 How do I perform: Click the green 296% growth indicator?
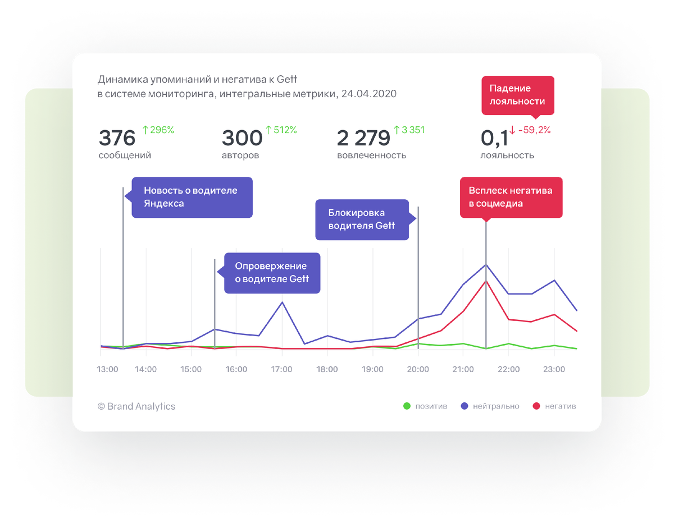158,130
